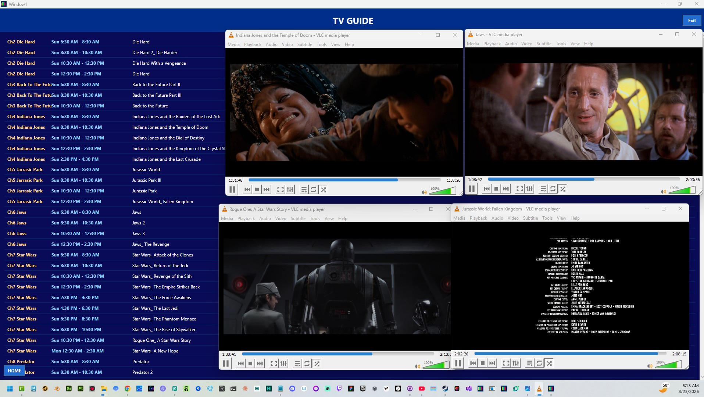Toggle loop mode in the Jurassic World window
The width and height of the screenshot is (704, 397).
pos(539,363)
